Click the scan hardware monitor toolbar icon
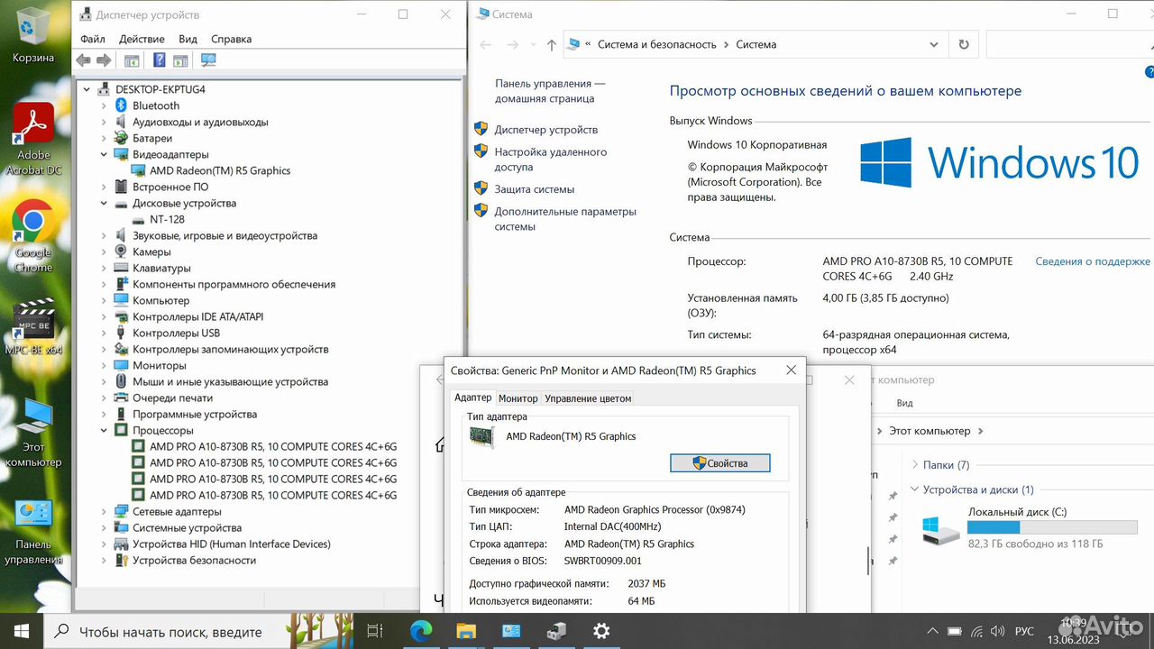The width and height of the screenshot is (1154, 649). [208, 60]
